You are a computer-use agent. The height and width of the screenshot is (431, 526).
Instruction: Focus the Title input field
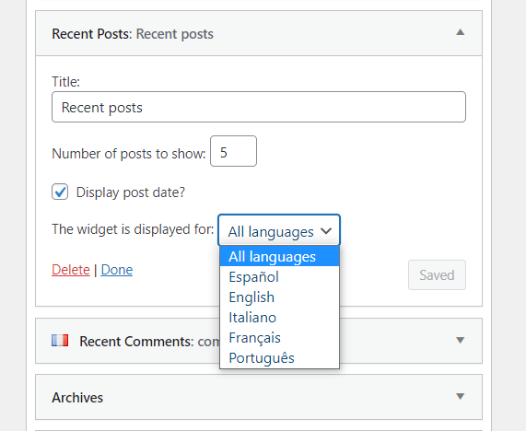(x=259, y=107)
